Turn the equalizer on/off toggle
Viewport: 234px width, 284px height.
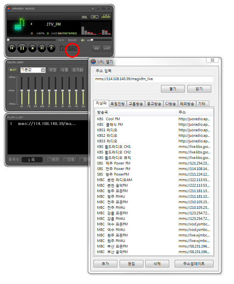(13, 70)
